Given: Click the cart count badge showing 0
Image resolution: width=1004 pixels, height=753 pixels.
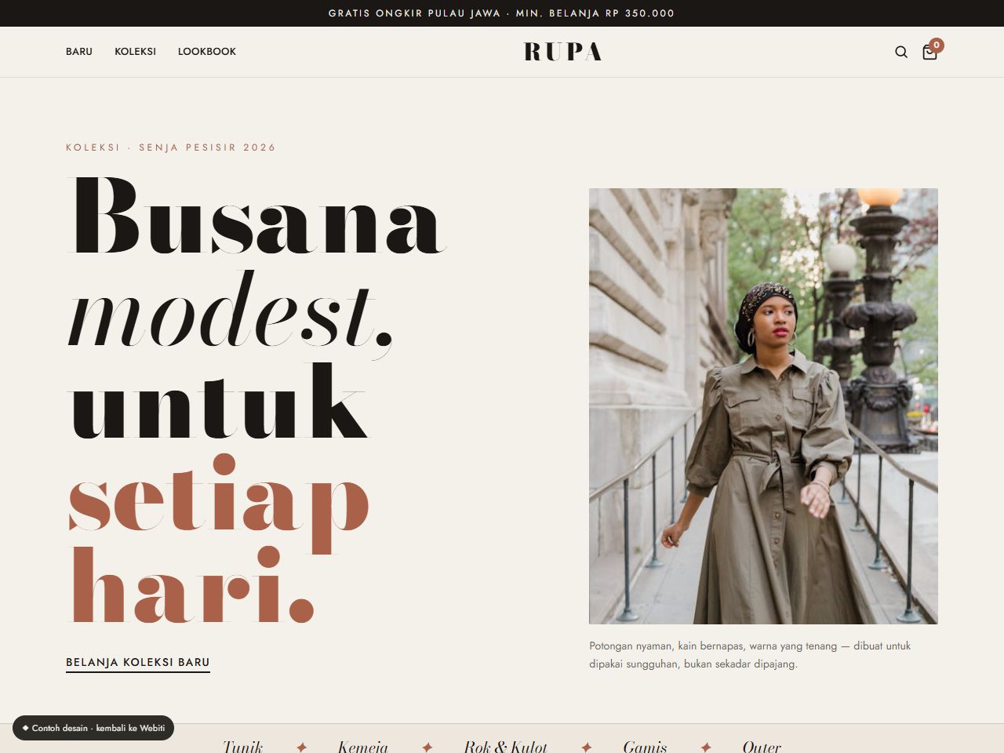Looking at the screenshot, I should coord(937,45).
